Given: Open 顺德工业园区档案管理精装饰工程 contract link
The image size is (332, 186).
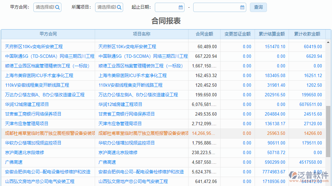Looking at the screenshot, I should (47, 66).
